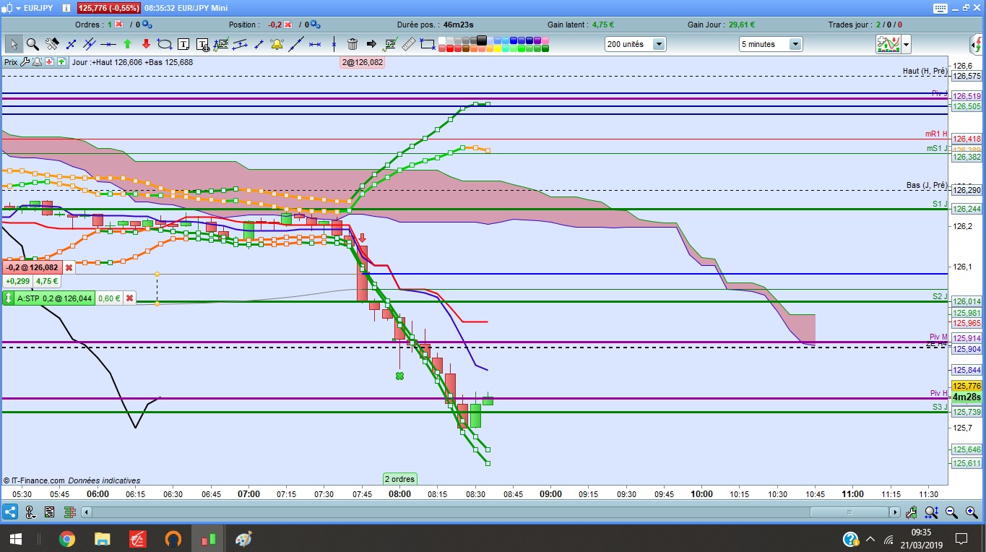Open the 200 unités dropdown

pyautogui.click(x=636, y=44)
